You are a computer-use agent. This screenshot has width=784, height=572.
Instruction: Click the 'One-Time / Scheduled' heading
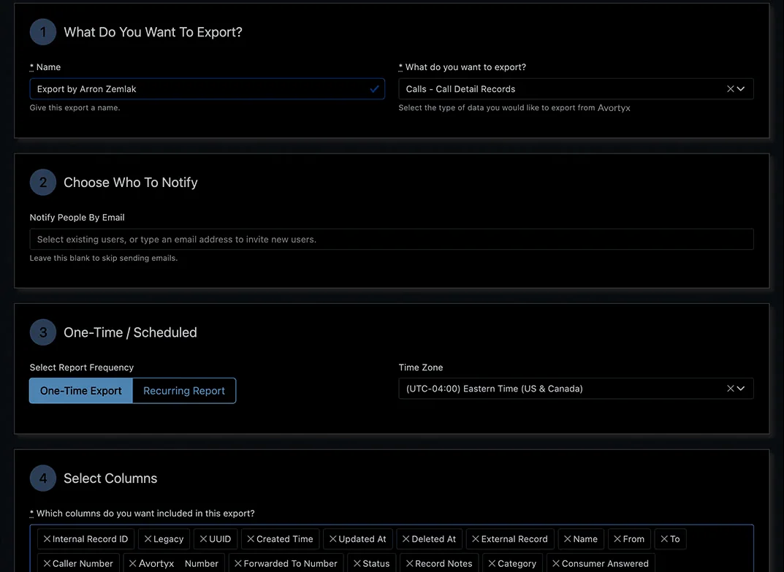click(130, 332)
